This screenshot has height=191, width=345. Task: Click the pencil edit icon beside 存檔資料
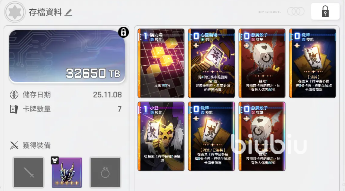click(68, 13)
